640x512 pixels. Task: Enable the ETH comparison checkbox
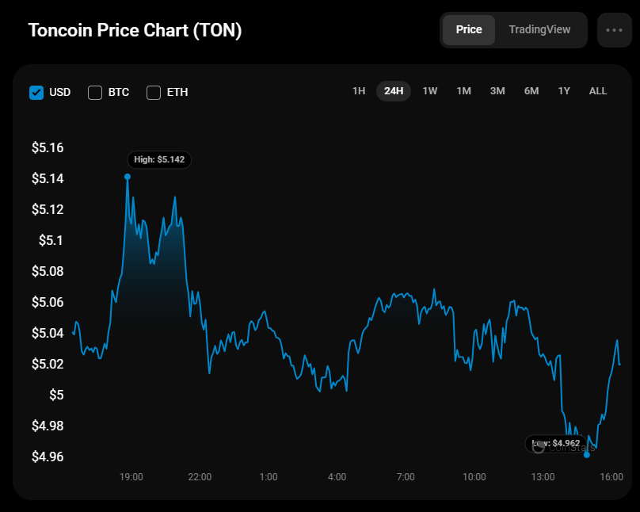point(154,92)
